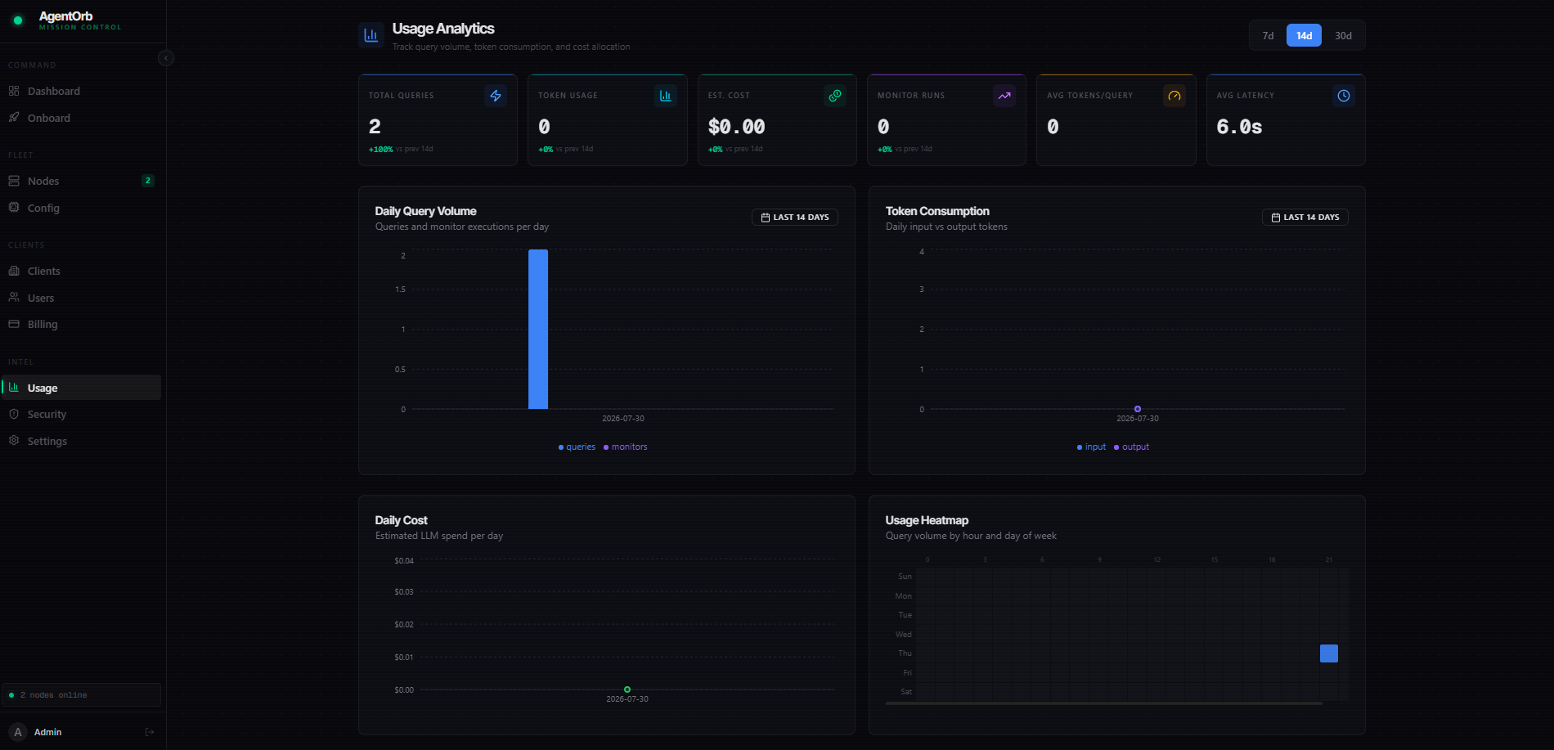Image resolution: width=1554 pixels, height=750 pixels.
Task: Click the Usage Analytics header chart icon
Action: point(371,35)
